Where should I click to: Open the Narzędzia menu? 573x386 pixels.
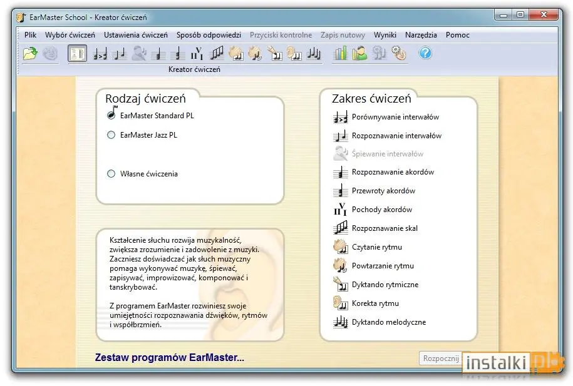click(x=421, y=35)
